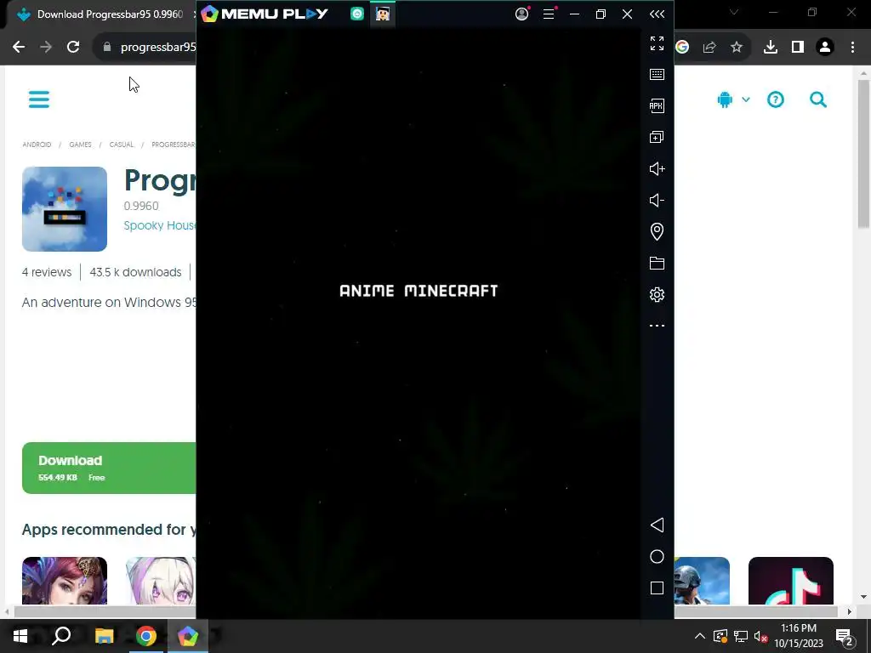Open GAMES breadcrumb link
This screenshot has height=653, width=871.
tap(80, 145)
